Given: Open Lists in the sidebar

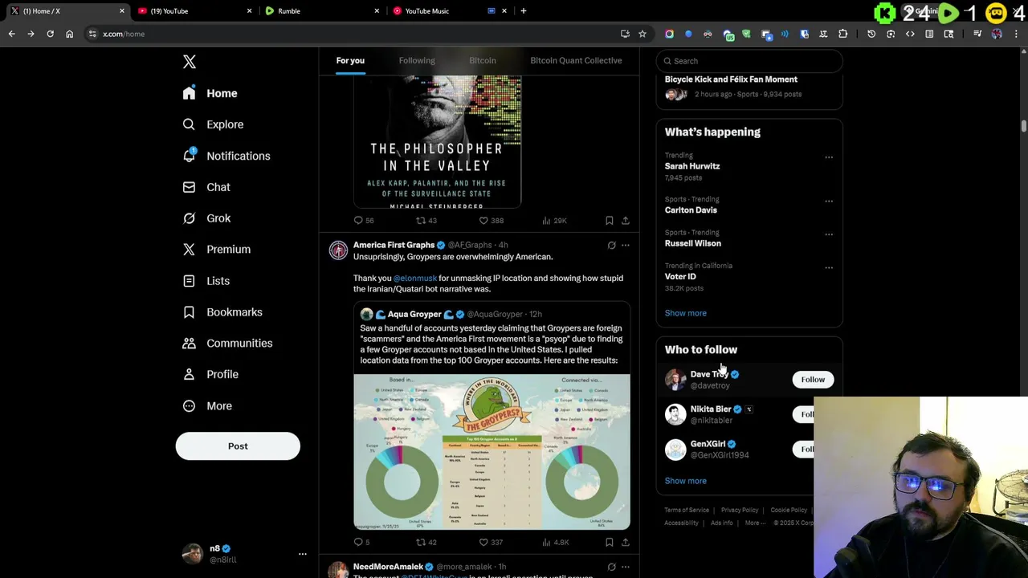Looking at the screenshot, I should pos(206,281).
